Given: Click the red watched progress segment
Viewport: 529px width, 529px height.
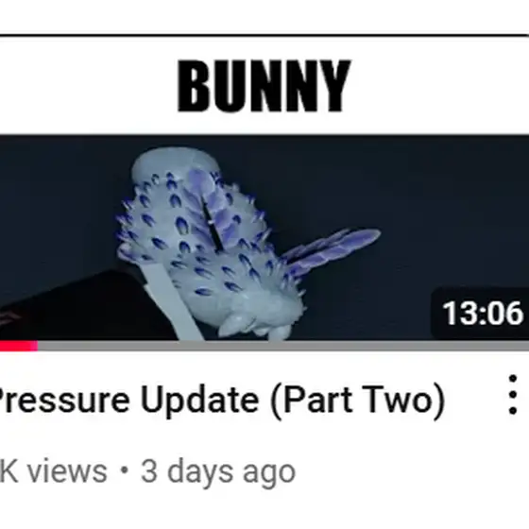Looking at the screenshot, I should 19,346.
